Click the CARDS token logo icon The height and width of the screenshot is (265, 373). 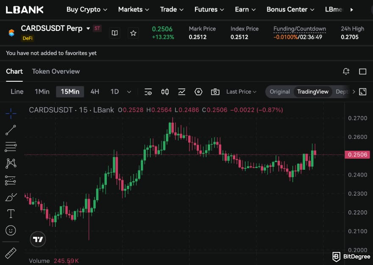tap(11, 33)
